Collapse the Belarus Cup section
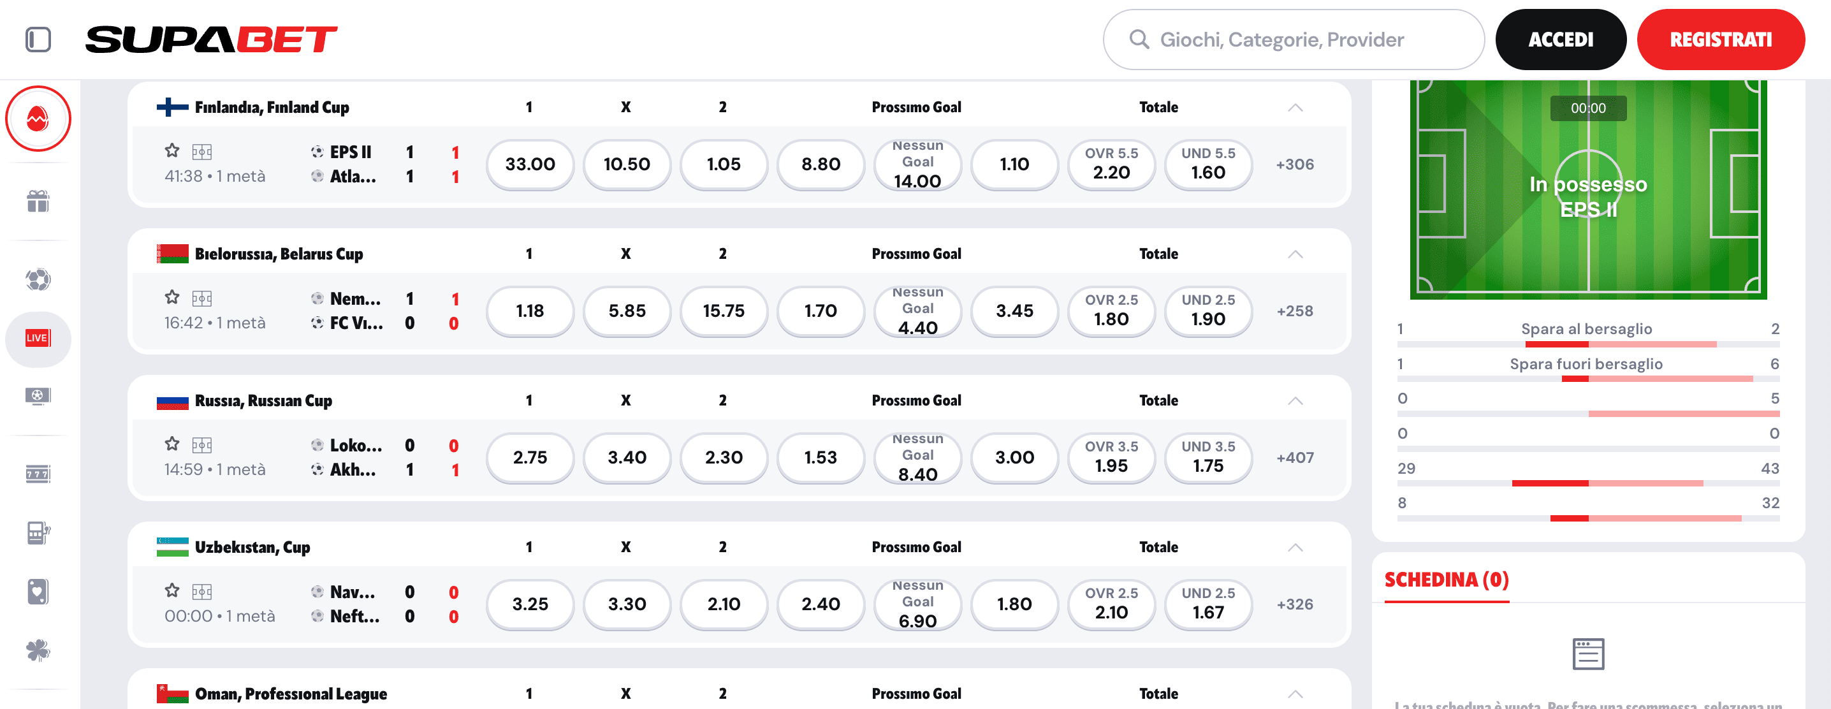 (1295, 254)
